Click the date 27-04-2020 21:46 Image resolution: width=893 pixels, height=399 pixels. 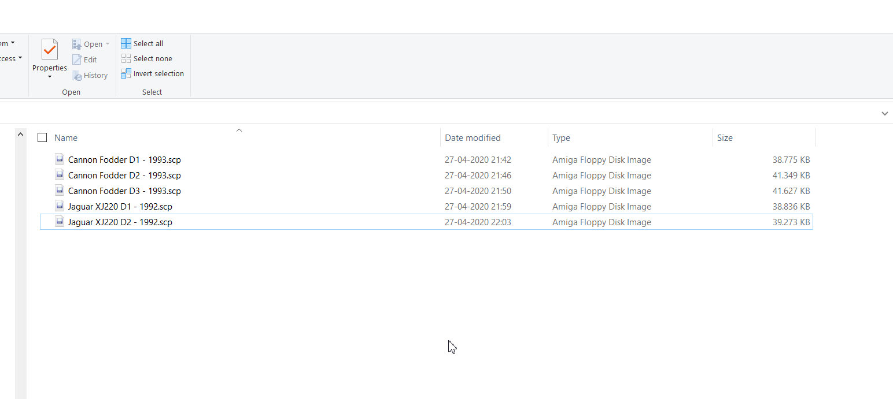(478, 176)
